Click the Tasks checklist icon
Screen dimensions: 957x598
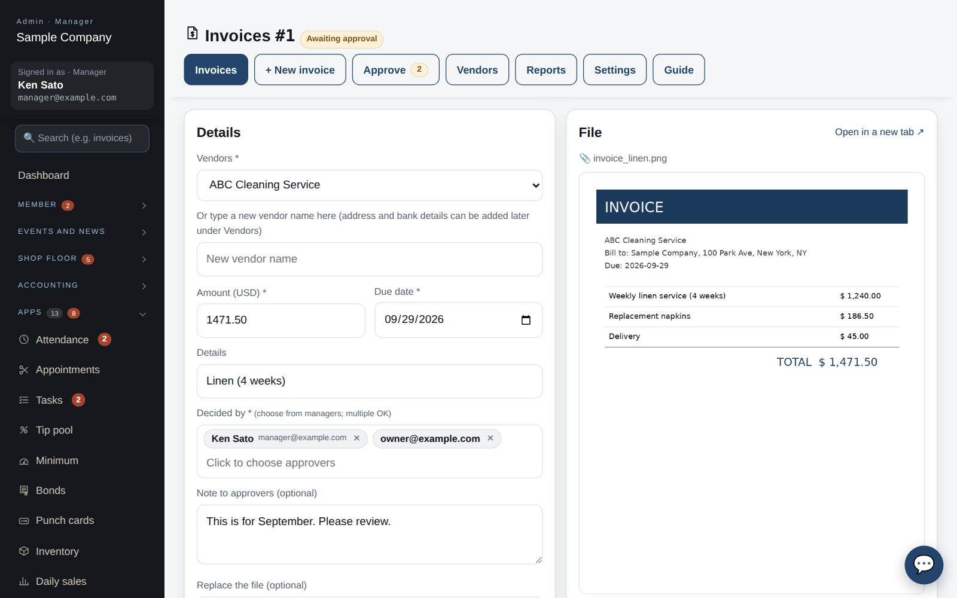pyautogui.click(x=24, y=400)
